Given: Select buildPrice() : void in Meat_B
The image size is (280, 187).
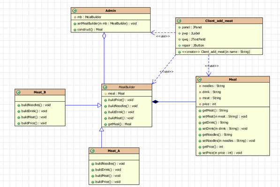Looking at the screenshot, I should click(34, 123).
